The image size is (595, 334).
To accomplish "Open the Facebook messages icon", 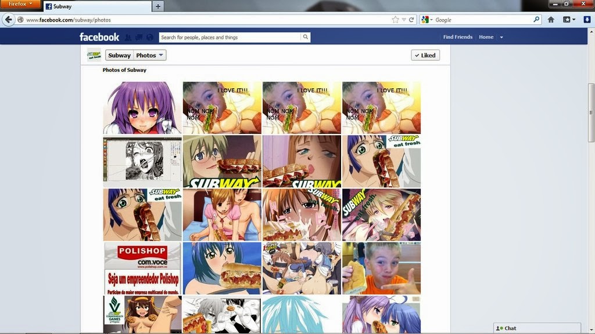I will (x=139, y=37).
